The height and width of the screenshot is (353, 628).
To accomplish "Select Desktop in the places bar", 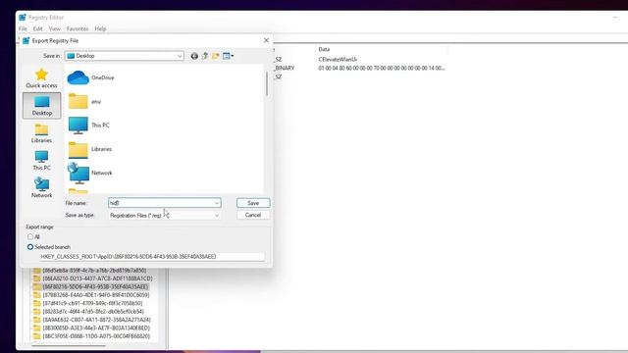I will [41, 106].
